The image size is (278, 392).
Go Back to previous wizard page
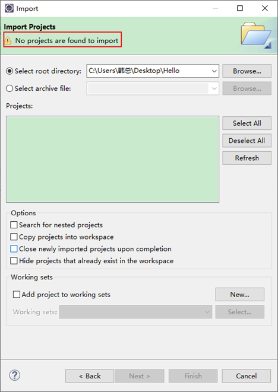click(x=90, y=376)
